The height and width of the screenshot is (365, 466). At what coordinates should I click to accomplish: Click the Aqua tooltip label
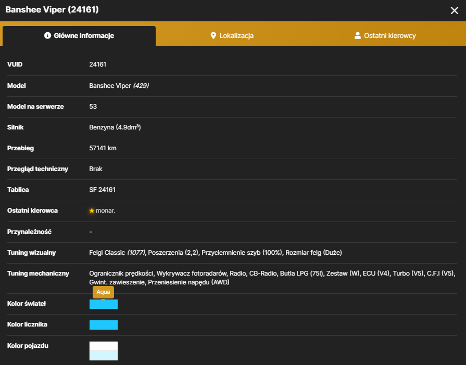pos(103,292)
